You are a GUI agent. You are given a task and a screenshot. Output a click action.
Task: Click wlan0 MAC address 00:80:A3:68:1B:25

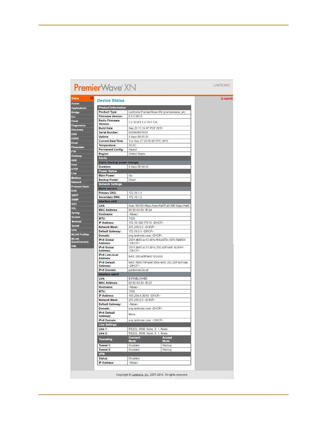pyautogui.click(x=140, y=283)
